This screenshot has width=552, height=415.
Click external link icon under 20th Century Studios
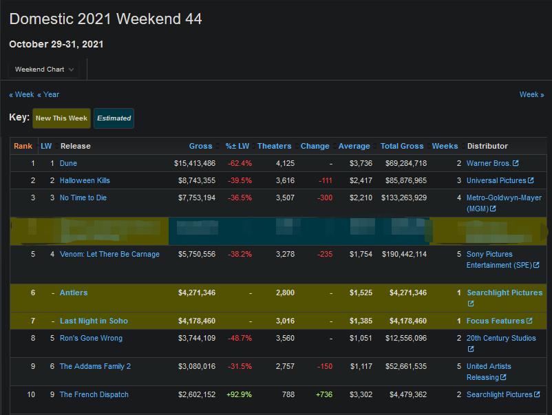point(471,349)
